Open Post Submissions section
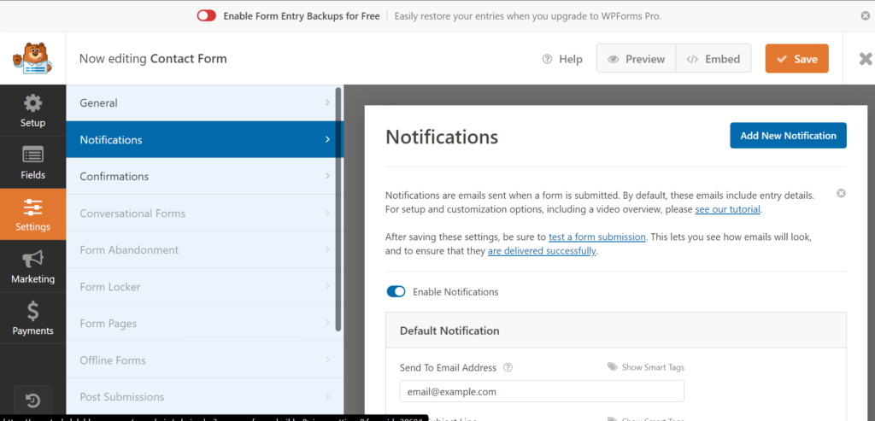This screenshot has width=875, height=421. [205, 397]
